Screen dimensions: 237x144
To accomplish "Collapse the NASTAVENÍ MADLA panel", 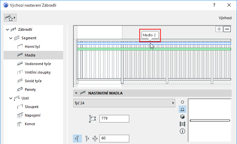I will point(76,93).
